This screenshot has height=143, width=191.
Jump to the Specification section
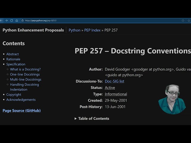coord(16,64)
